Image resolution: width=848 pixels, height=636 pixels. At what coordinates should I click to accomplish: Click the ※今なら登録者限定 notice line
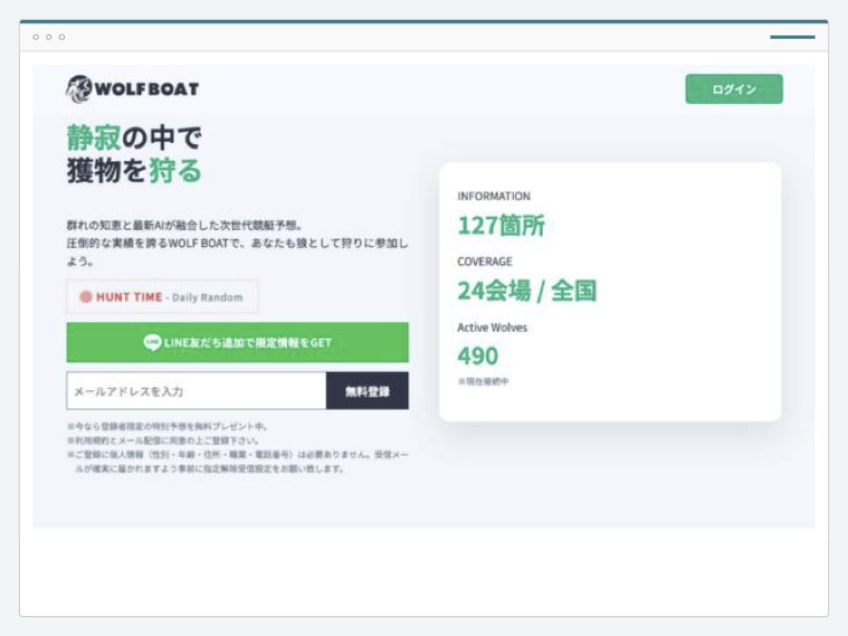tap(168, 427)
